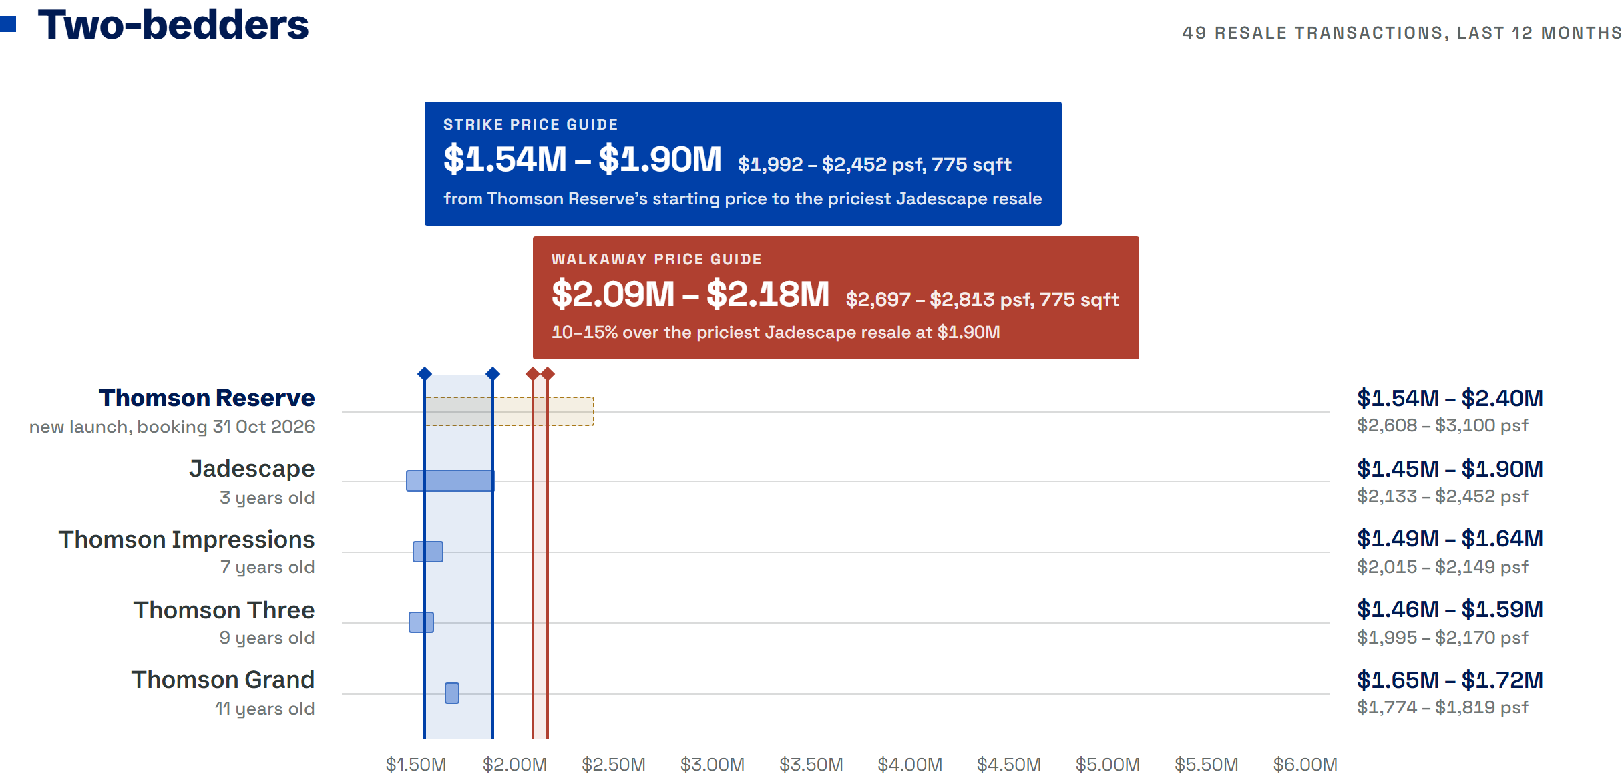
Task: Click Thomson Reserve dashed range bar
Action: (510, 411)
